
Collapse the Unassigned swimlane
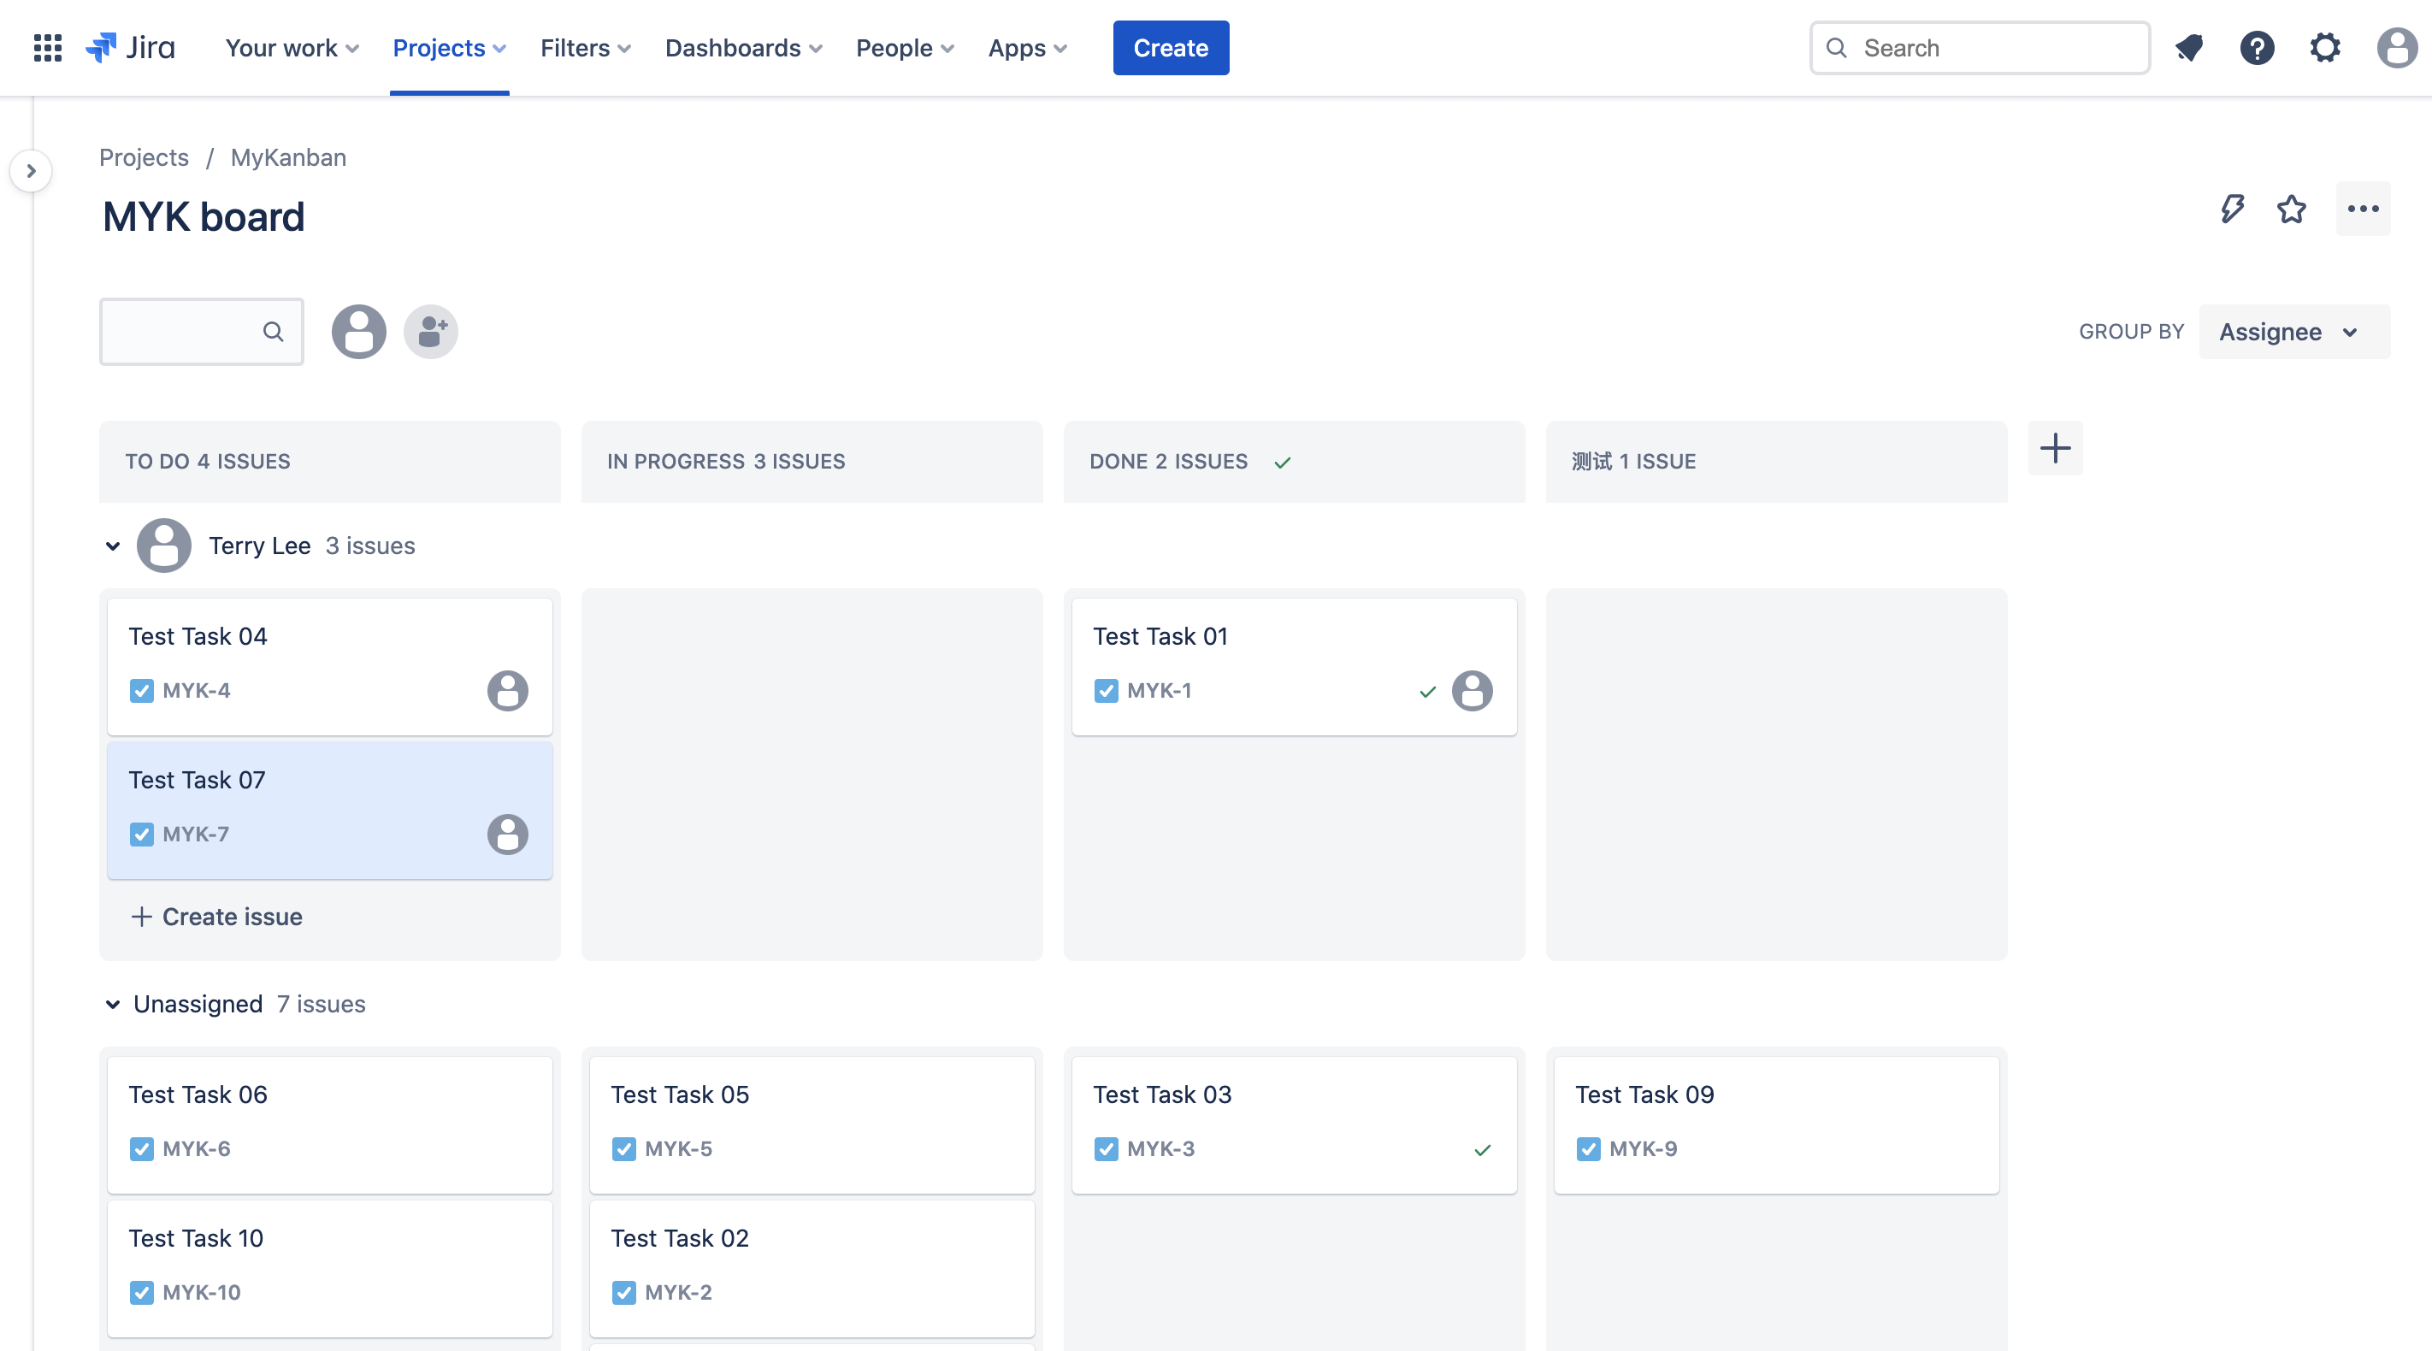coord(112,1004)
